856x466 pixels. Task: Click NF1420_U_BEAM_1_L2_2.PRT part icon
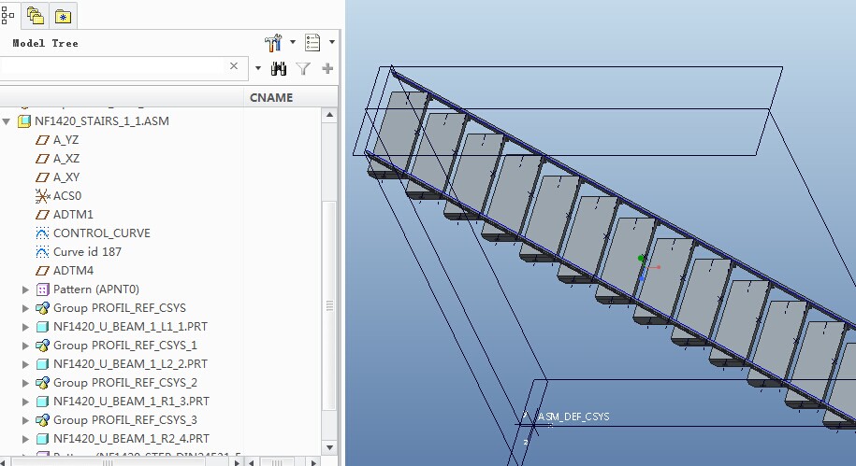coord(42,363)
